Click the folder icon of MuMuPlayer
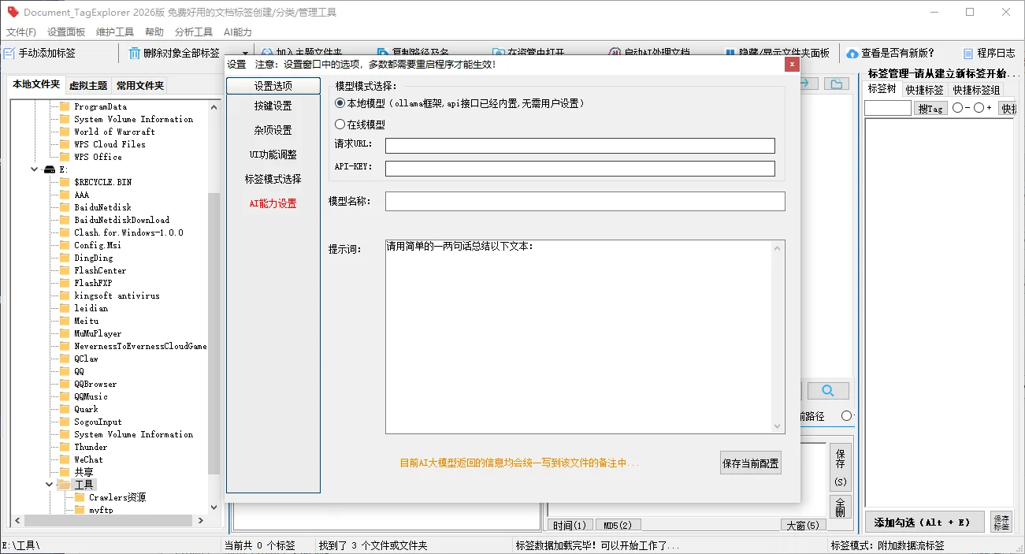The image size is (1025, 554). 65,333
